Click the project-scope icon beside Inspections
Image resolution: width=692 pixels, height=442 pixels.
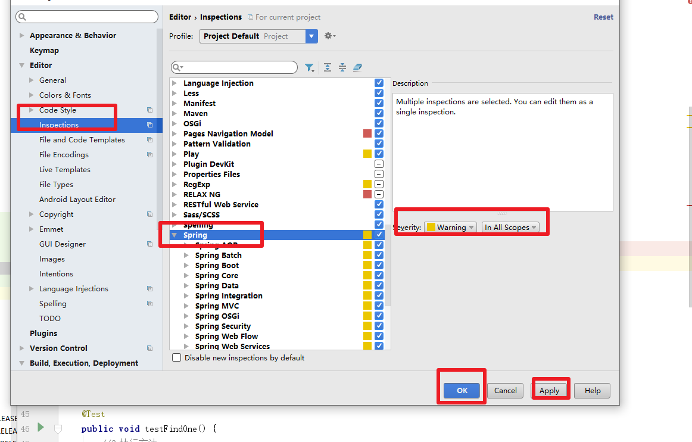[149, 125]
